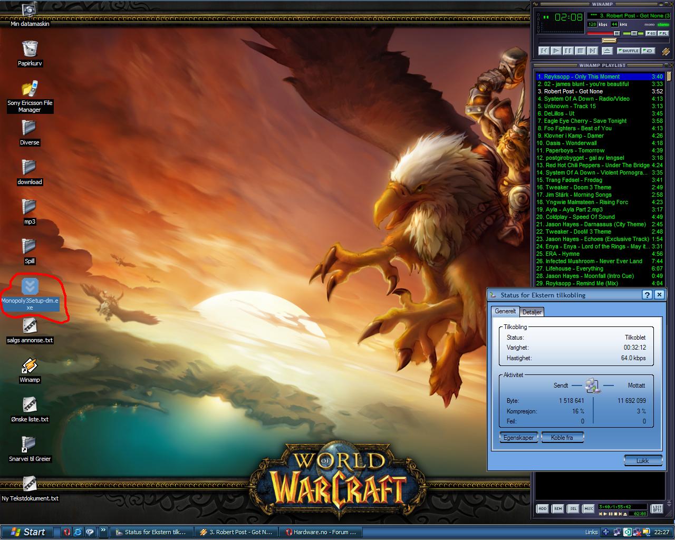Stop Winamp playback
The image size is (675, 540).
[x=581, y=51]
